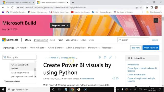Jump to Create a line plot with multiple columns
Screen dimensions: 164x92
(141, 79)
